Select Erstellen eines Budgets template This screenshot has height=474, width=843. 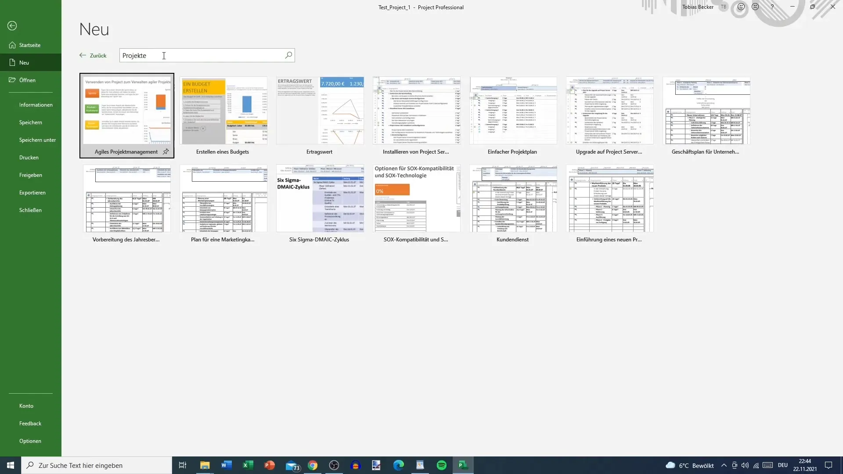click(223, 110)
